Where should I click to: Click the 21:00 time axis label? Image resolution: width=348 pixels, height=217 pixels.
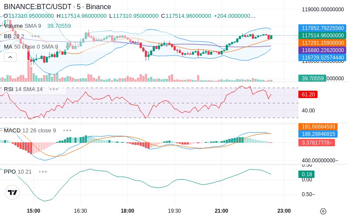click(221, 211)
